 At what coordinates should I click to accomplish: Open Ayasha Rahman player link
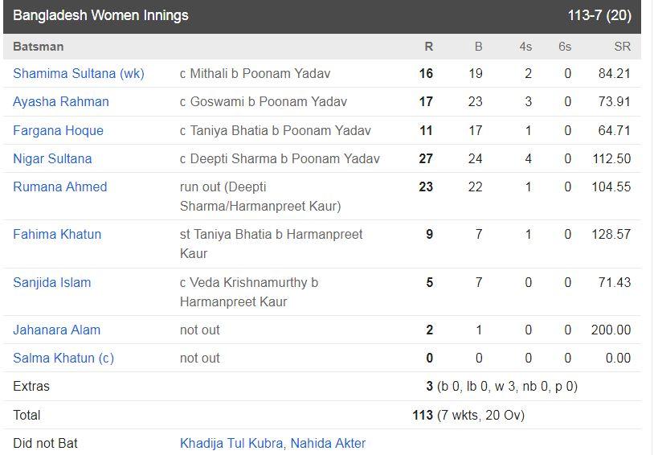tap(61, 101)
